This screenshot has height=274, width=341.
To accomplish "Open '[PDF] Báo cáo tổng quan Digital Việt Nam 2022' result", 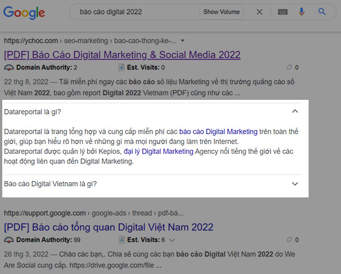I will (109, 227).
